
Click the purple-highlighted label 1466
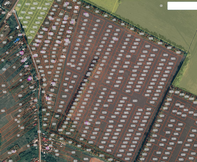click(116, 39)
